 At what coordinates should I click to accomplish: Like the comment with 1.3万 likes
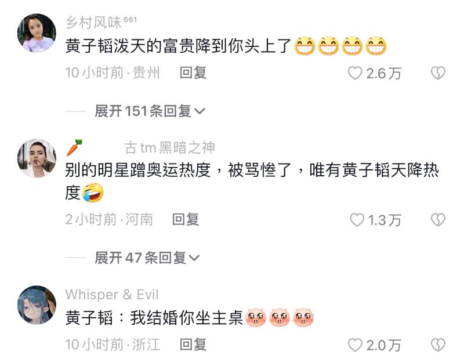click(x=357, y=220)
